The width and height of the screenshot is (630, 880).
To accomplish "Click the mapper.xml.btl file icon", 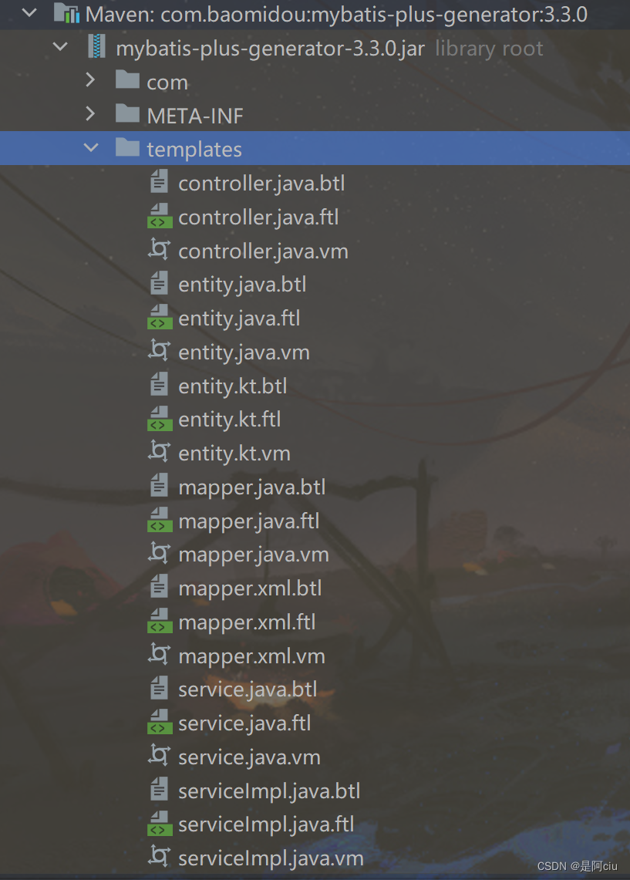I will [160, 586].
